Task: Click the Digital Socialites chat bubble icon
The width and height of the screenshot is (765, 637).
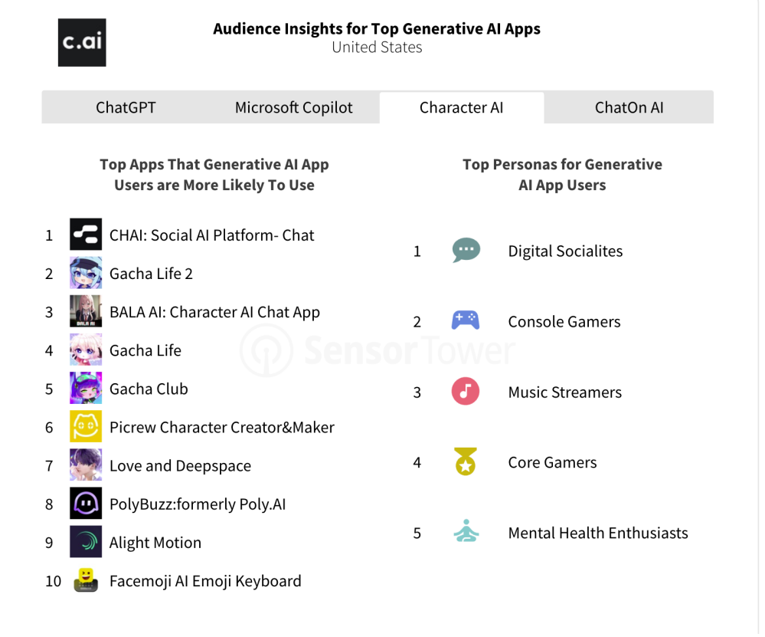Action: tap(466, 251)
